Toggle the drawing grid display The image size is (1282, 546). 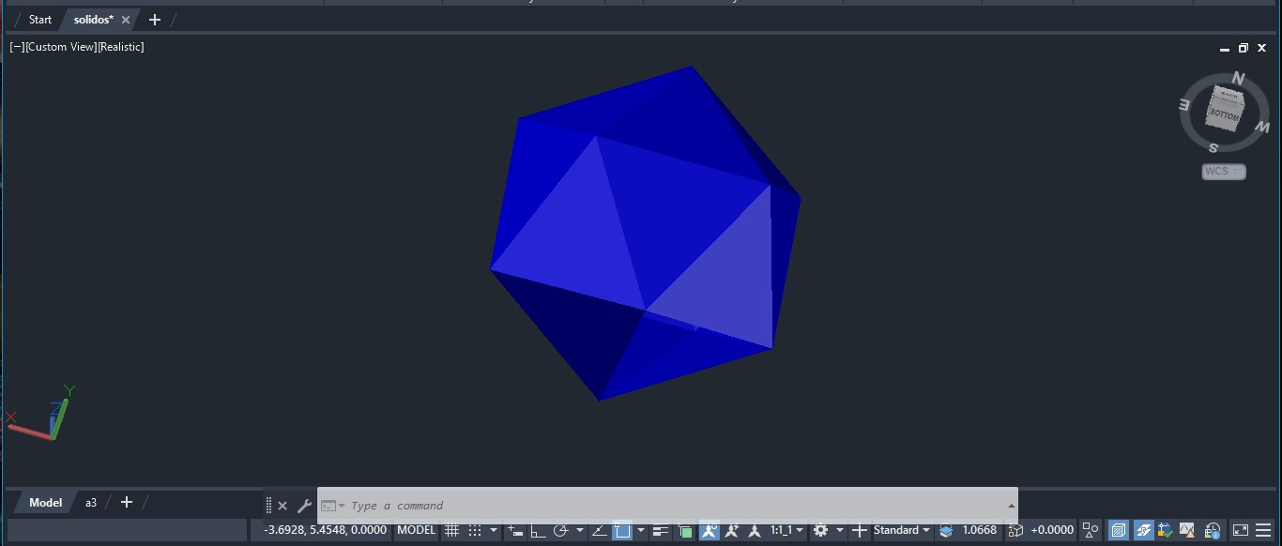[451, 530]
